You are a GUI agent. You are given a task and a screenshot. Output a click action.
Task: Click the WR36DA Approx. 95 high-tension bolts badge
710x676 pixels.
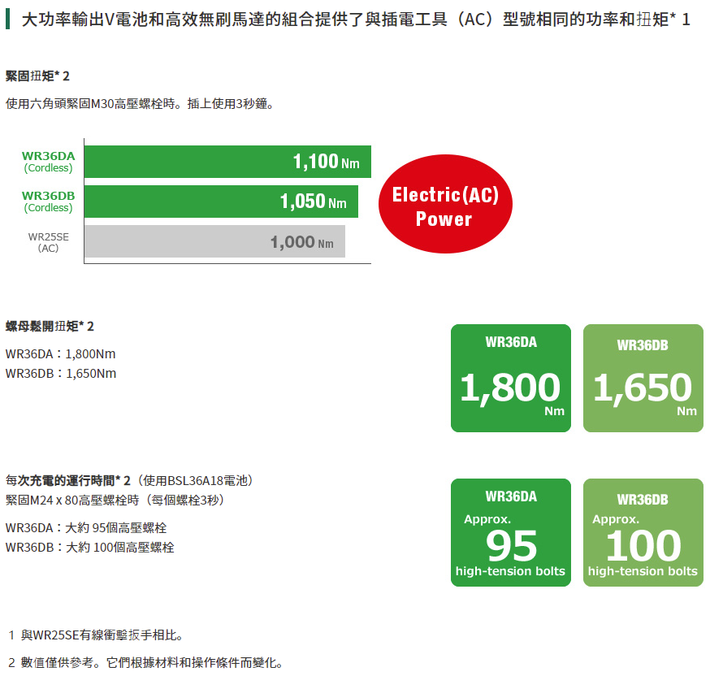510,532
